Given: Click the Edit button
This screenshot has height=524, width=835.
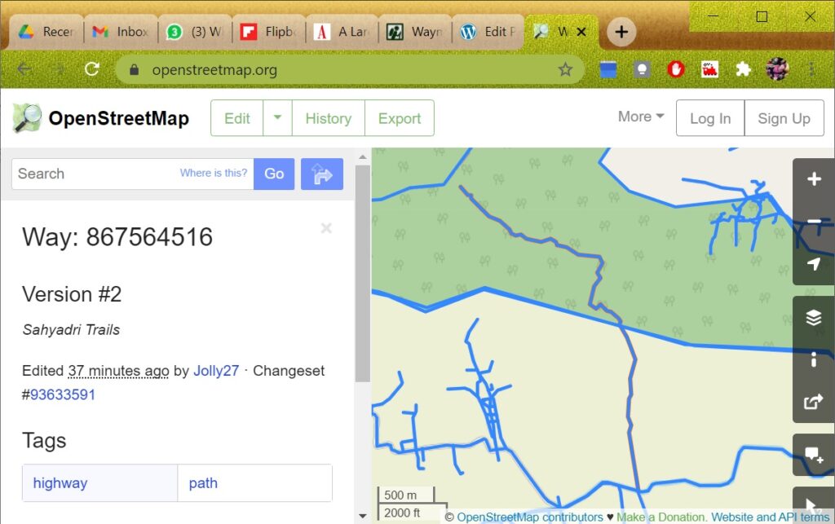Looking at the screenshot, I should pos(237,118).
